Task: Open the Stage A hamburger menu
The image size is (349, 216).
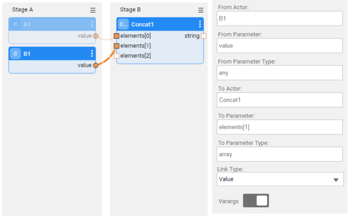Action: pyautogui.click(x=93, y=10)
